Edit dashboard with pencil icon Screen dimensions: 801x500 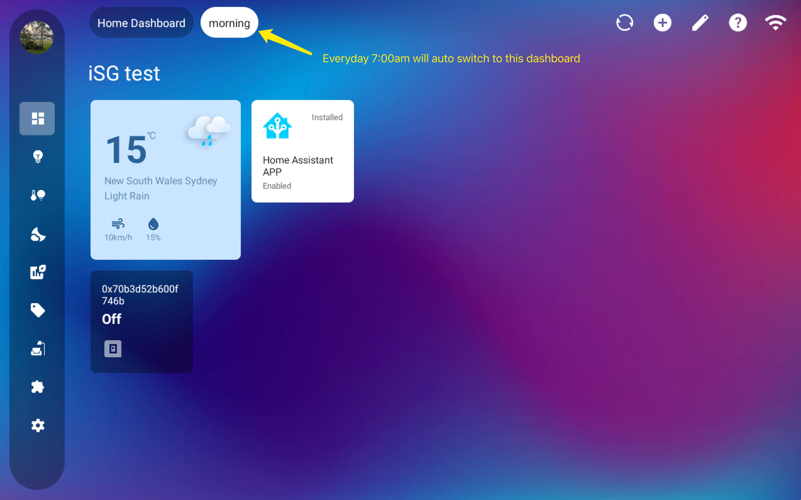(x=700, y=23)
